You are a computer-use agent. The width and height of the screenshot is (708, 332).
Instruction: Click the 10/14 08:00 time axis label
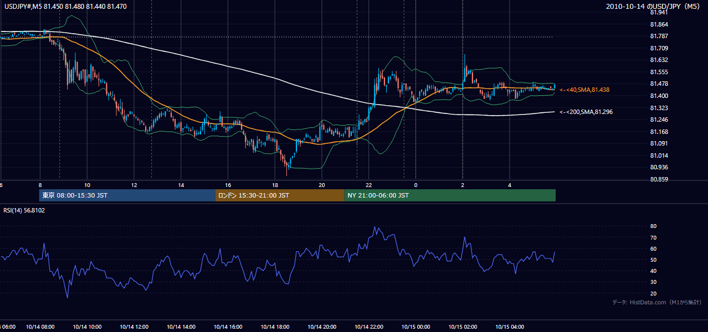[x=40, y=327]
